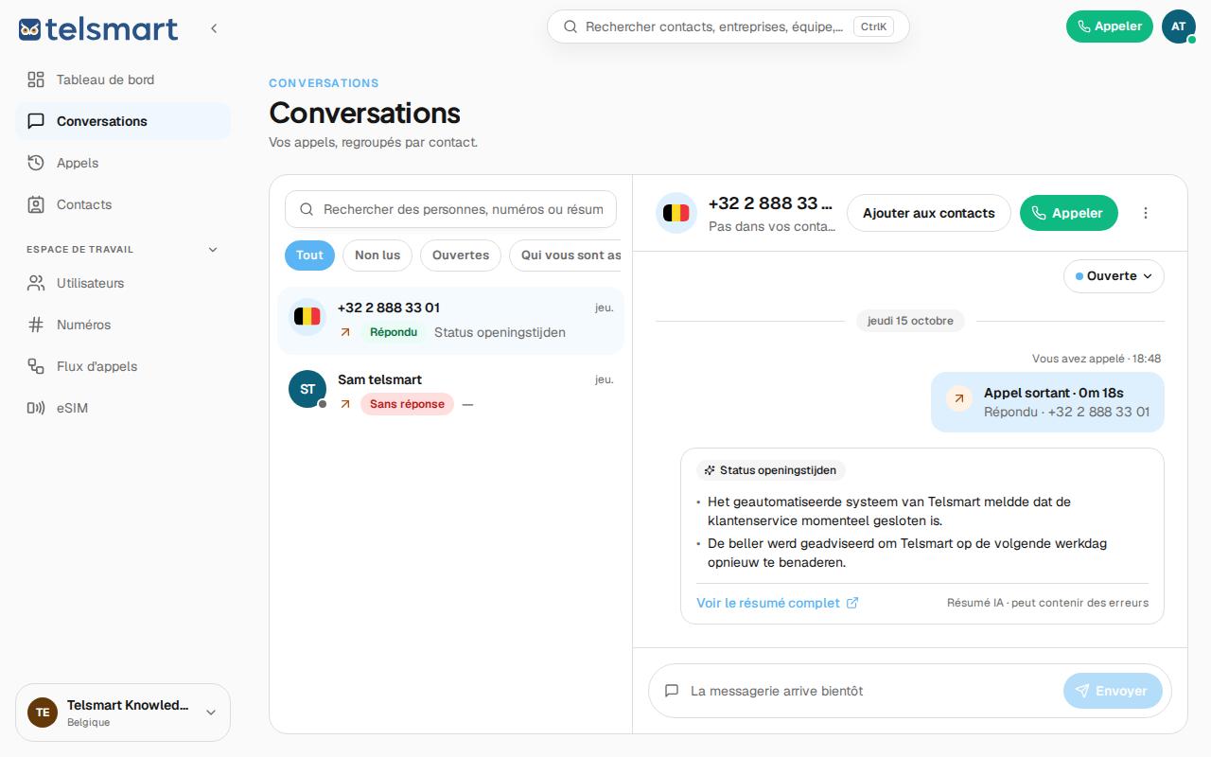
Task: Open the Sam telsmart conversation
Action: pos(450,391)
